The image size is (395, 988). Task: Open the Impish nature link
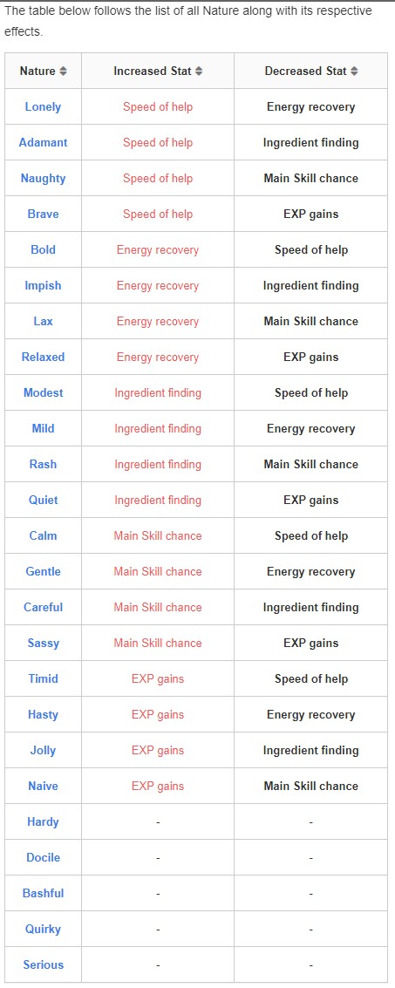coord(43,285)
